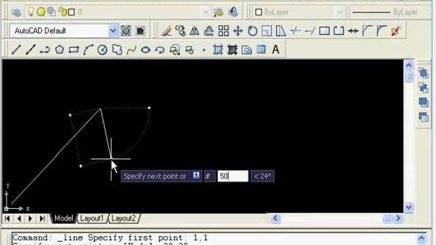Switch to the Layout1 tab

coord(92,218)
